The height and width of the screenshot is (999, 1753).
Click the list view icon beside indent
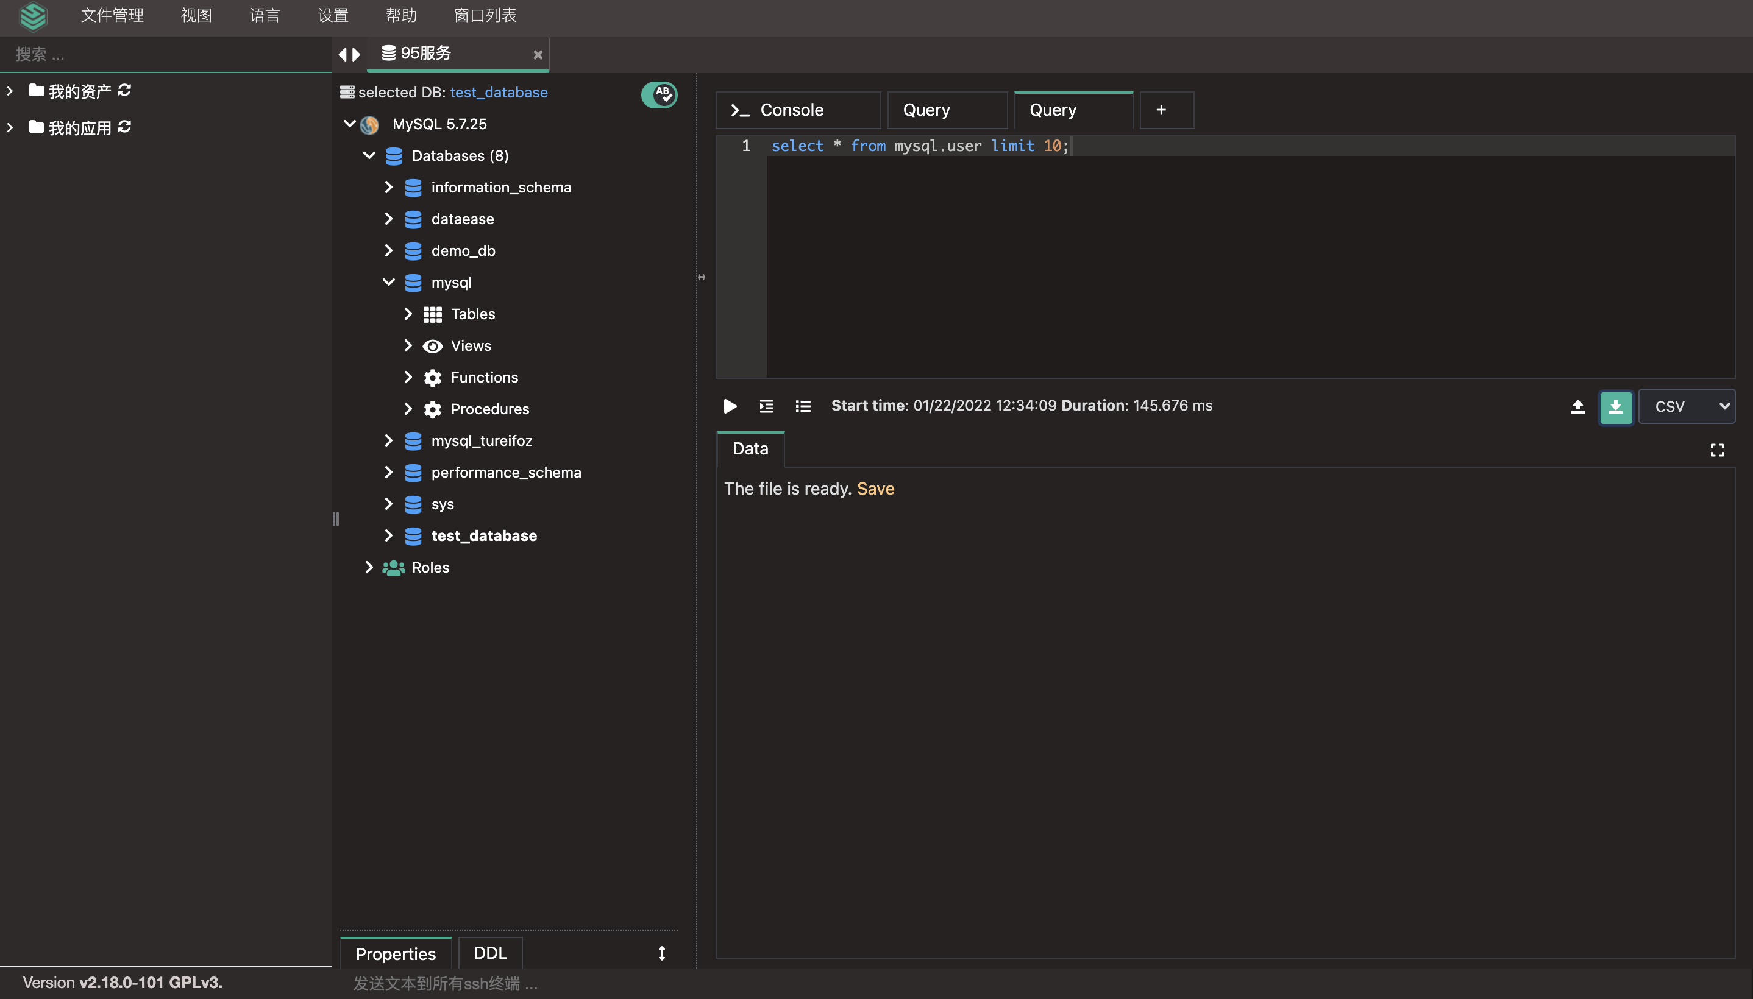pyautogui.click(x=802, y=406)
